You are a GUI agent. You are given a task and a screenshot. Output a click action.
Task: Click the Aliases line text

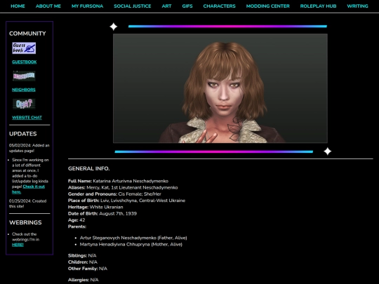[x=123, y=188]
